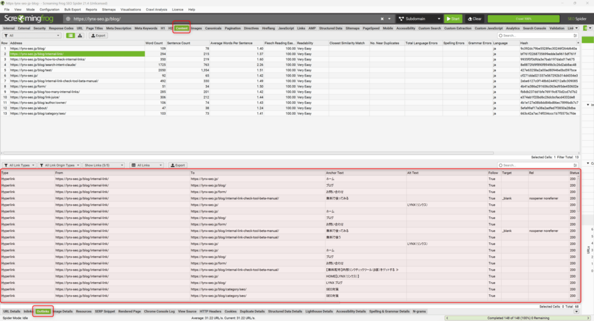Switch to tree view icon in upper toolbar
Screen dimensions: 594x321
tap(79, 35)
